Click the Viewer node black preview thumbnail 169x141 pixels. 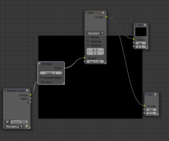[x=141, y=32]
